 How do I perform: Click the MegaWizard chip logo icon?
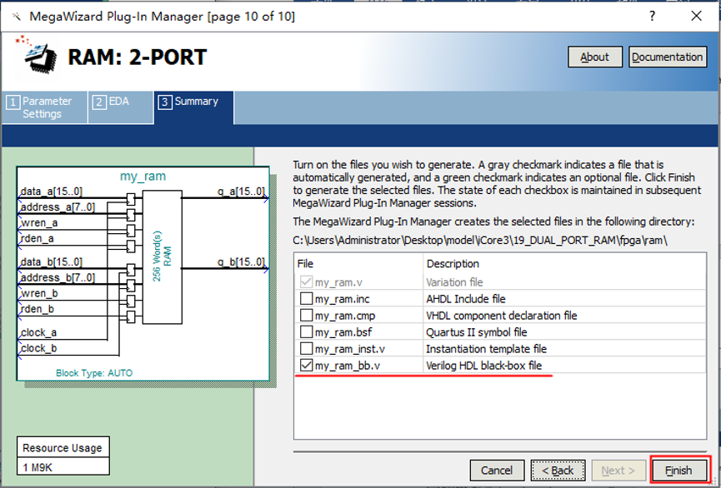(x=35, y=56)
